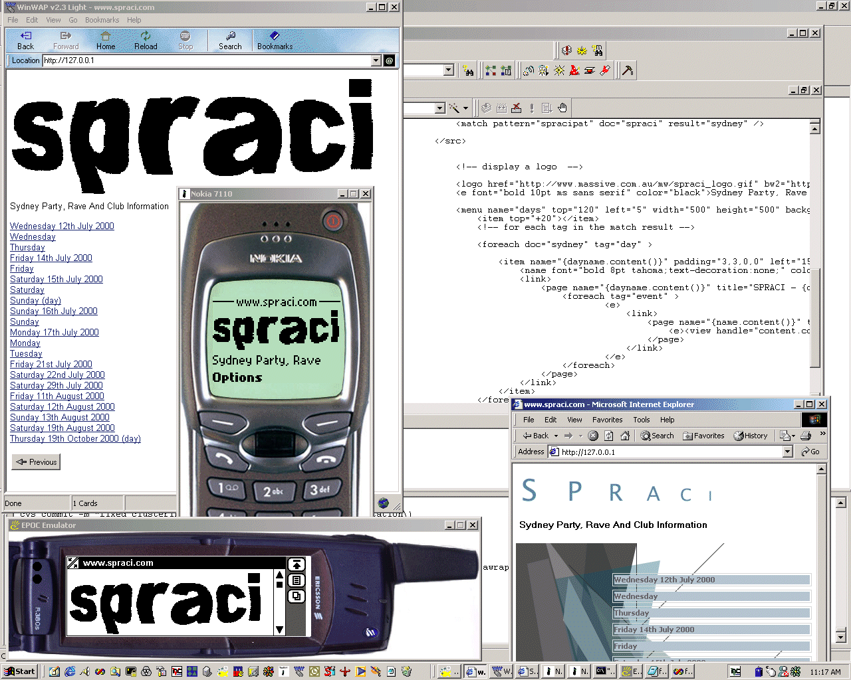Open the Saturday 15th July 2000 link
This screenshot has height=680, width=851.
pos(57,279)
